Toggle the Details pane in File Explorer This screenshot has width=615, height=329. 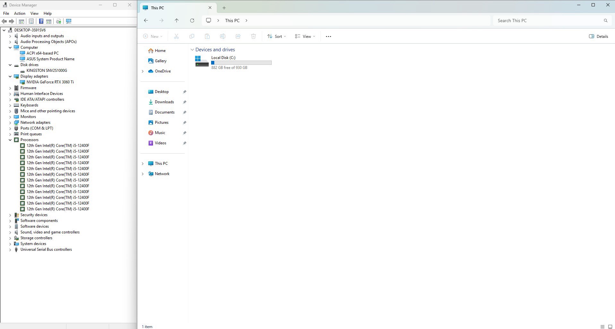pos(598,37)
